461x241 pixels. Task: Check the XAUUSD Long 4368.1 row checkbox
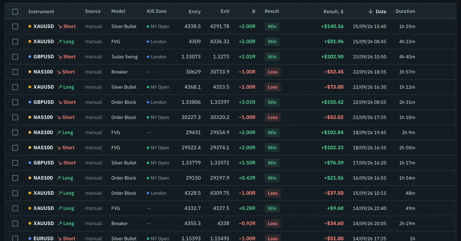[15, 87]
